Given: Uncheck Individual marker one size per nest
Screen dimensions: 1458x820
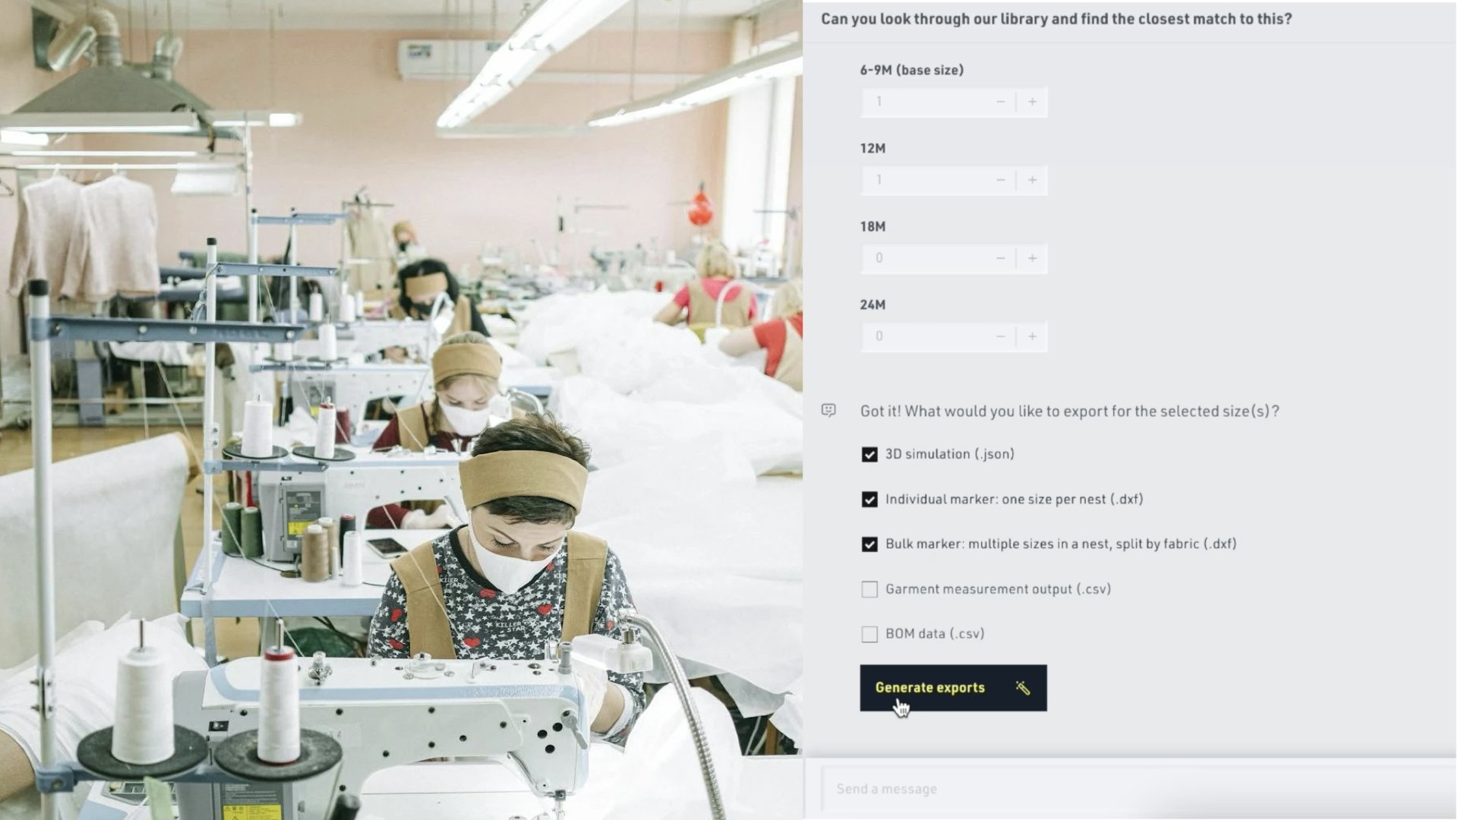Looking at the screenshot, I should [x=869, y=500].
